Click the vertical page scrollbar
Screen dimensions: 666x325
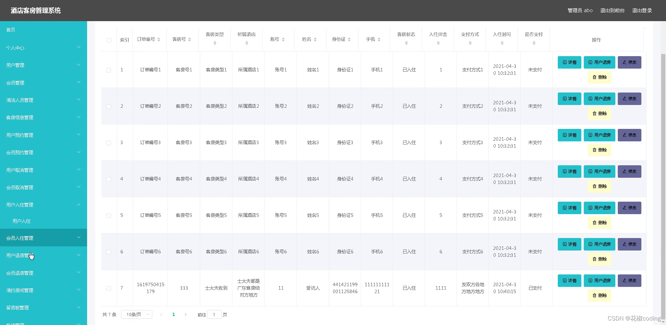[x=663, y=187]
